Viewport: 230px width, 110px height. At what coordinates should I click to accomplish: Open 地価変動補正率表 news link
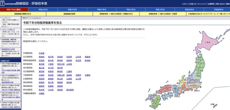[x=7, y=82]
